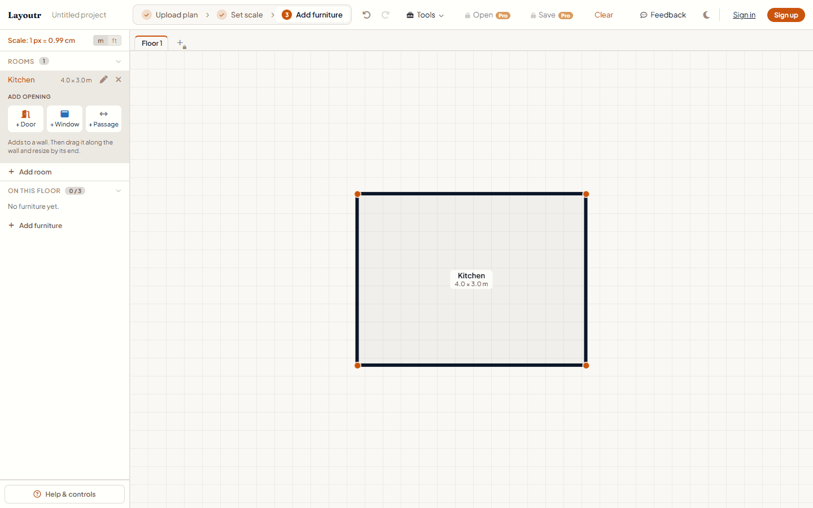This screenshot has width=813, height=508.
Task: Open the Tools dropdown
Action: point(425,15)
